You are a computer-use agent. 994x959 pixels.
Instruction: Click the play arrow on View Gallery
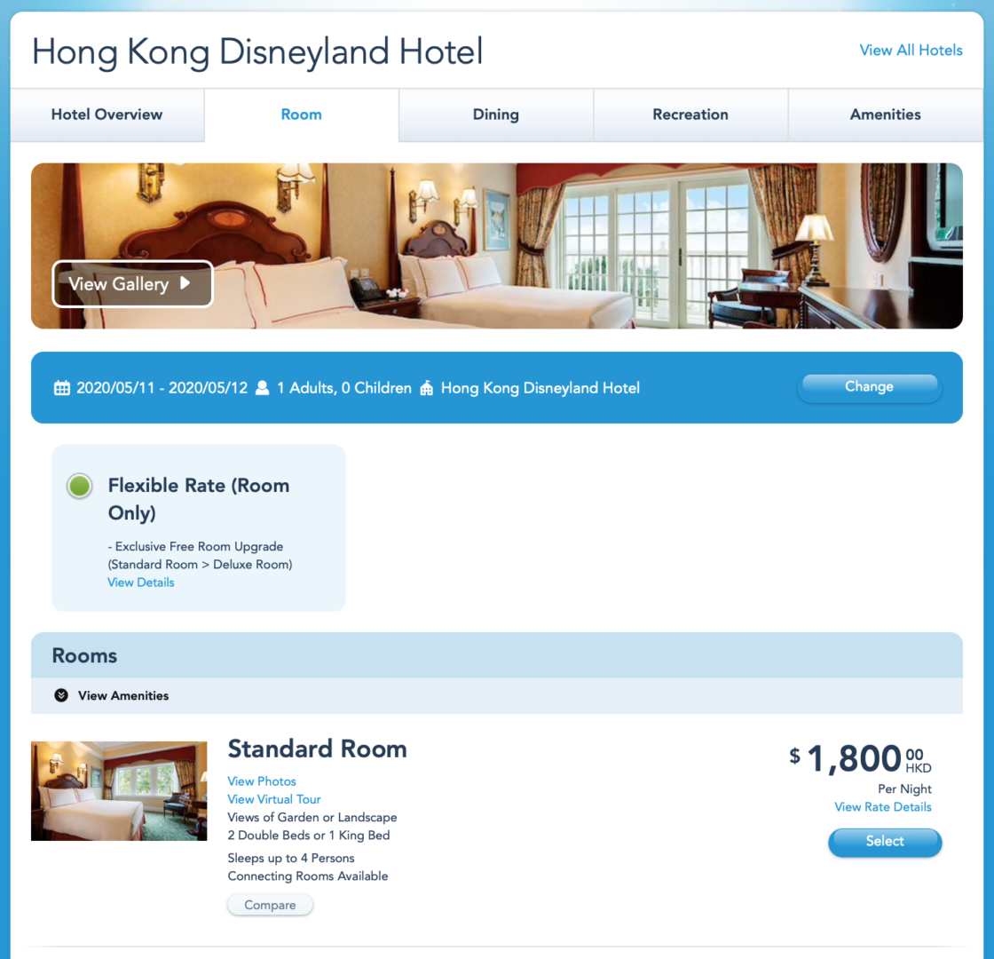click(x=185, y=283)
